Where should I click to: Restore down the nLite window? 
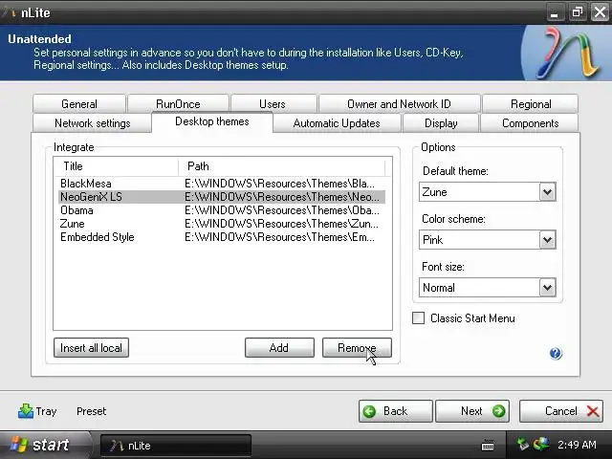click(578, 12)
